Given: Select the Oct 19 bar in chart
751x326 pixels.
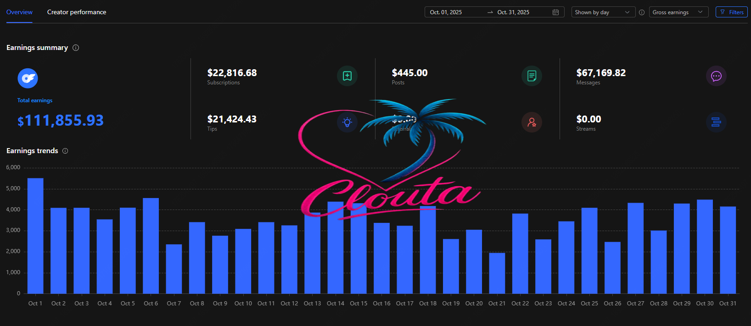Looking at the screenshot, I should click(451, 266).
